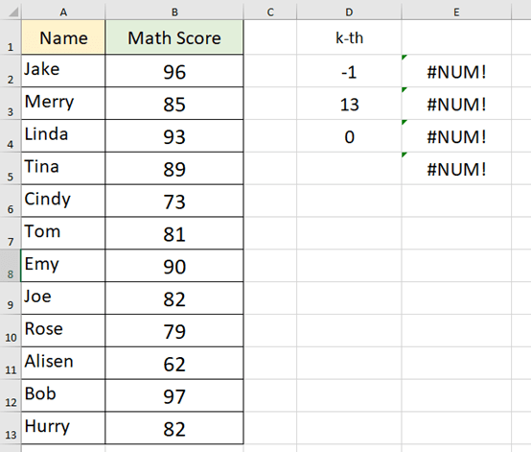Click #NUM! error in row 5
The height and width of the screenshot is (452, 531).
point(456,168)
